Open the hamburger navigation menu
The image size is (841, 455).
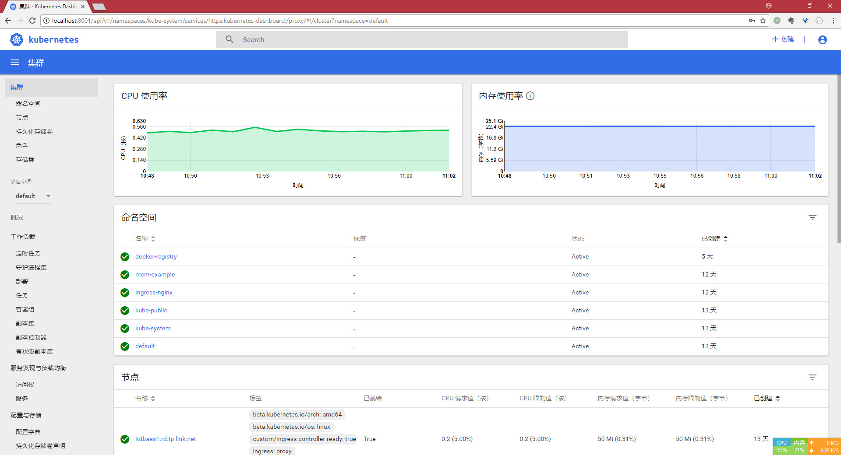(15, 62)
